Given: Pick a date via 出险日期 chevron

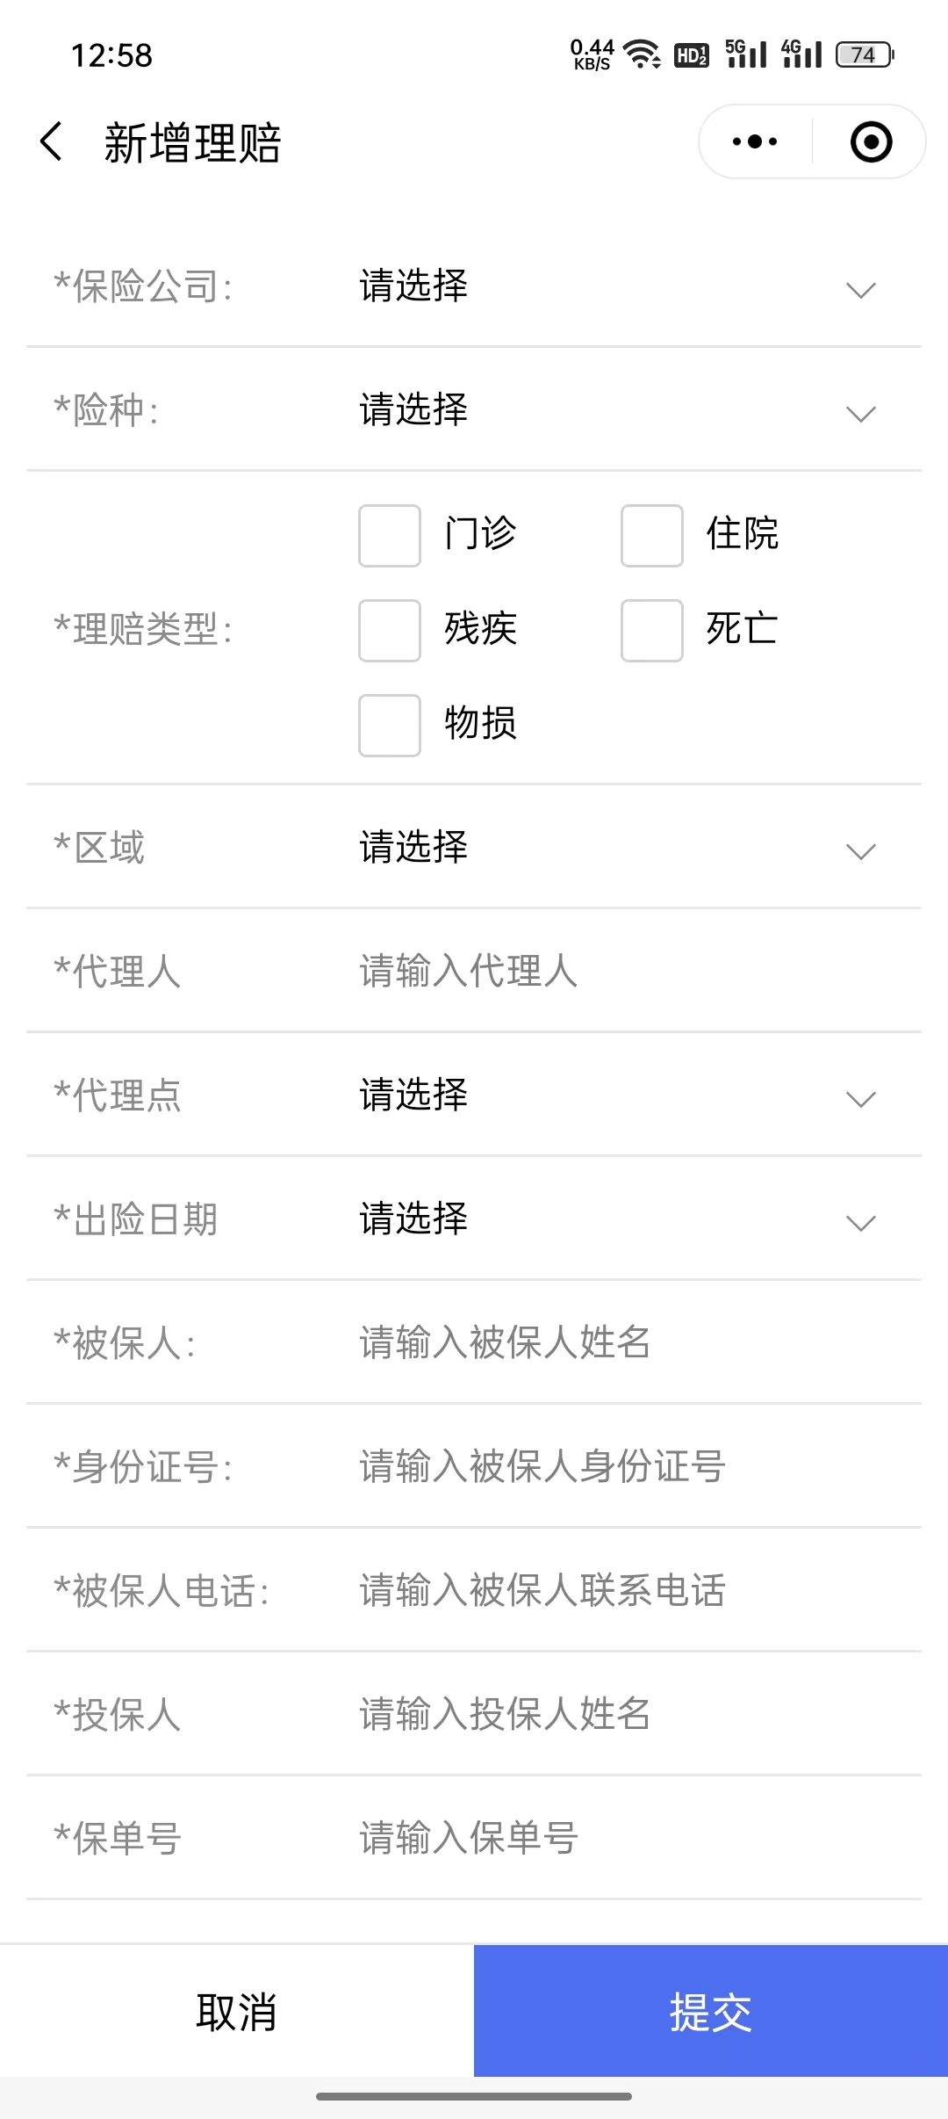Looking at the screenshot, I should click(861, 1223).
